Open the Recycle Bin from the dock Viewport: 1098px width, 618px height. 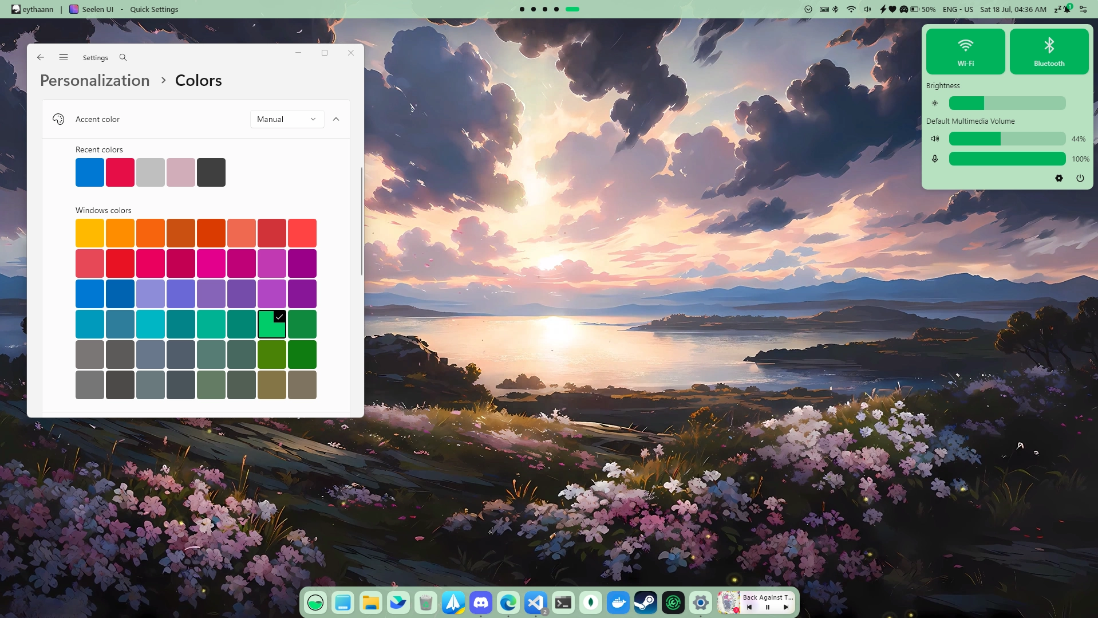click(426, 603)
